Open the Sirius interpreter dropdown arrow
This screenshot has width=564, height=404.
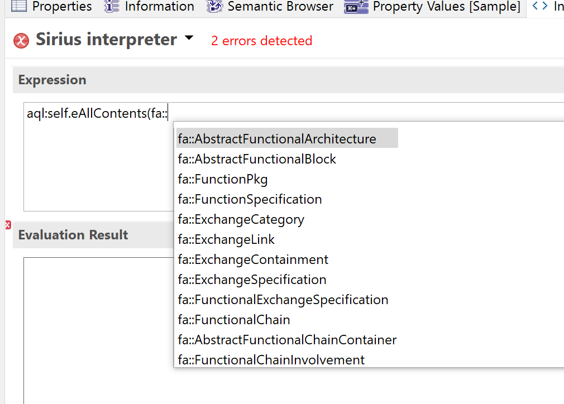point(189,39)
